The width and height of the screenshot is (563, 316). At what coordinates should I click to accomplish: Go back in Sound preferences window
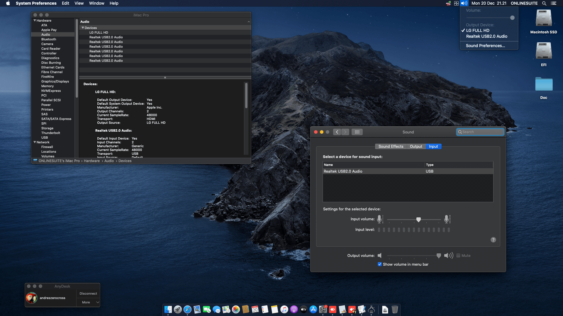337,132
